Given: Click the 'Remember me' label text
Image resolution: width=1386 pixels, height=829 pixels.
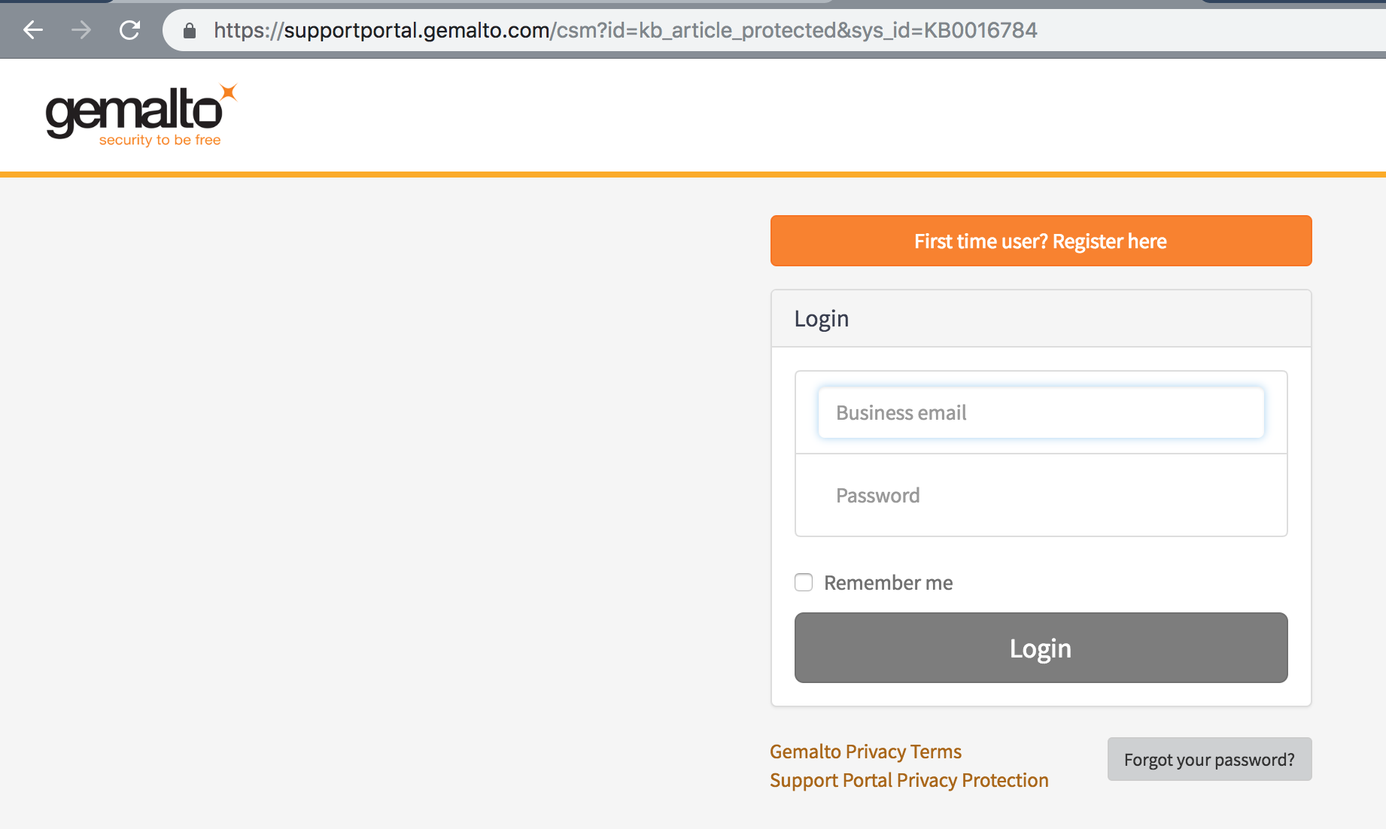Looking at the screenshot, I should [x=888, y=582].
